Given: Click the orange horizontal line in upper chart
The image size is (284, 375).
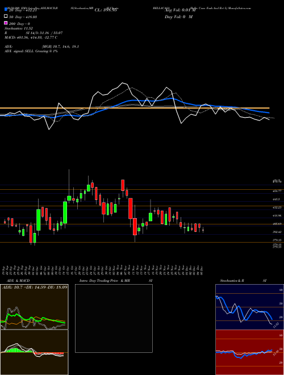Looking at the screenshot, I should pos(135,108).
